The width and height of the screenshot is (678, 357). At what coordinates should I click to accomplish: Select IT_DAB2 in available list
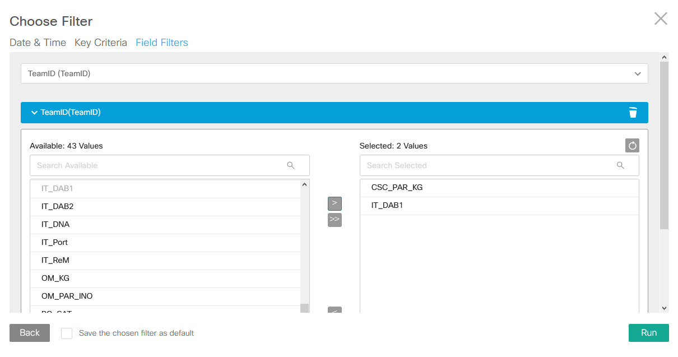pos(165,206)
